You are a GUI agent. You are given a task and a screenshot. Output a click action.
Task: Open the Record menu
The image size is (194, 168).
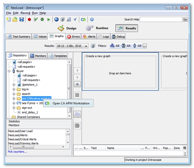pos(25,13)
